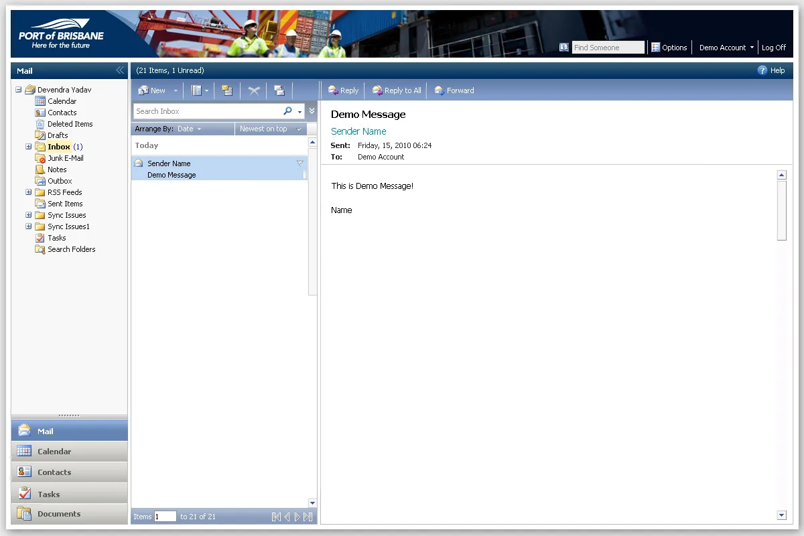This screenshot has width=804, height=536.
Task: Forward the Demo Message
Action: tap(454, 90)
